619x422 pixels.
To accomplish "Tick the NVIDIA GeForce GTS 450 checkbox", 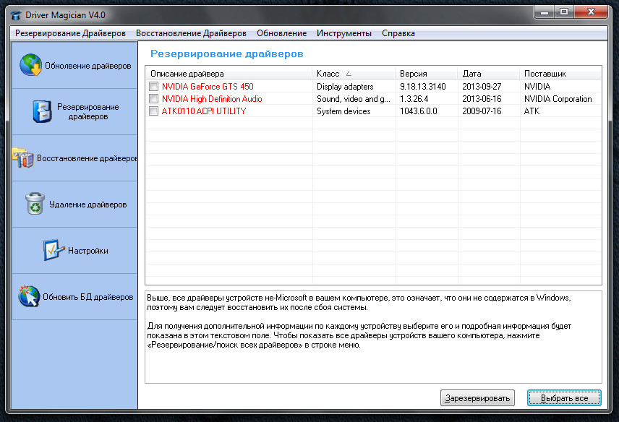I will pos(153,87).
